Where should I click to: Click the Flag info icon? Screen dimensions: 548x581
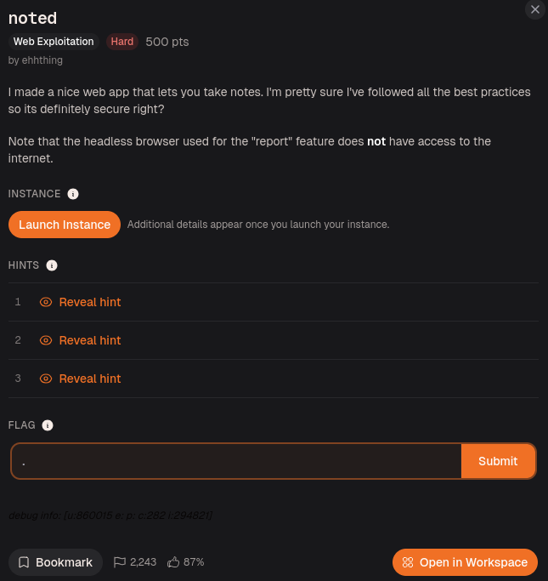(x=48, y=425)
